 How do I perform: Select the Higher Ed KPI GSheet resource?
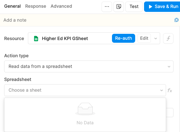pyautogui.click(x=65, y=39)
